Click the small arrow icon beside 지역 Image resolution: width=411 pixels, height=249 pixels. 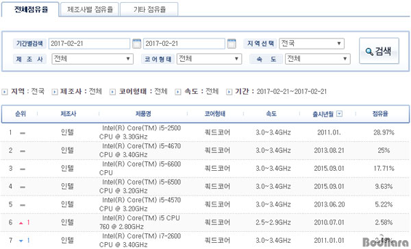[x=5, y=92]
